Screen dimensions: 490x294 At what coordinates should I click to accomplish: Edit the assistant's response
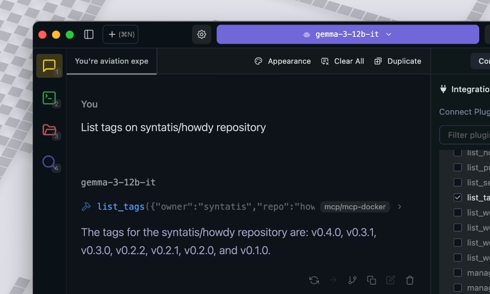point(390,280)
